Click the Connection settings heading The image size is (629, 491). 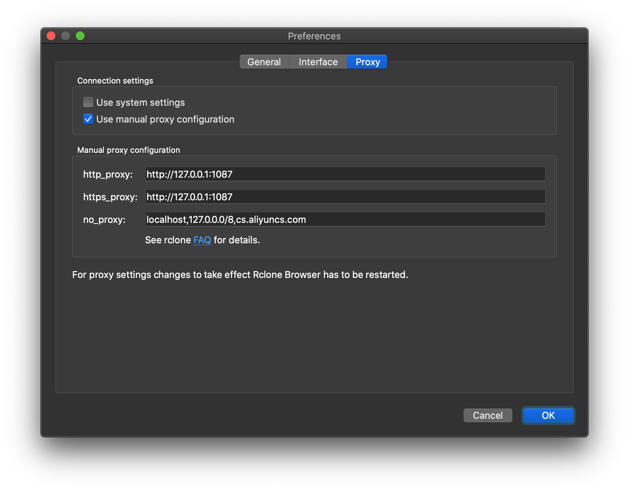[x=115, y=81]
